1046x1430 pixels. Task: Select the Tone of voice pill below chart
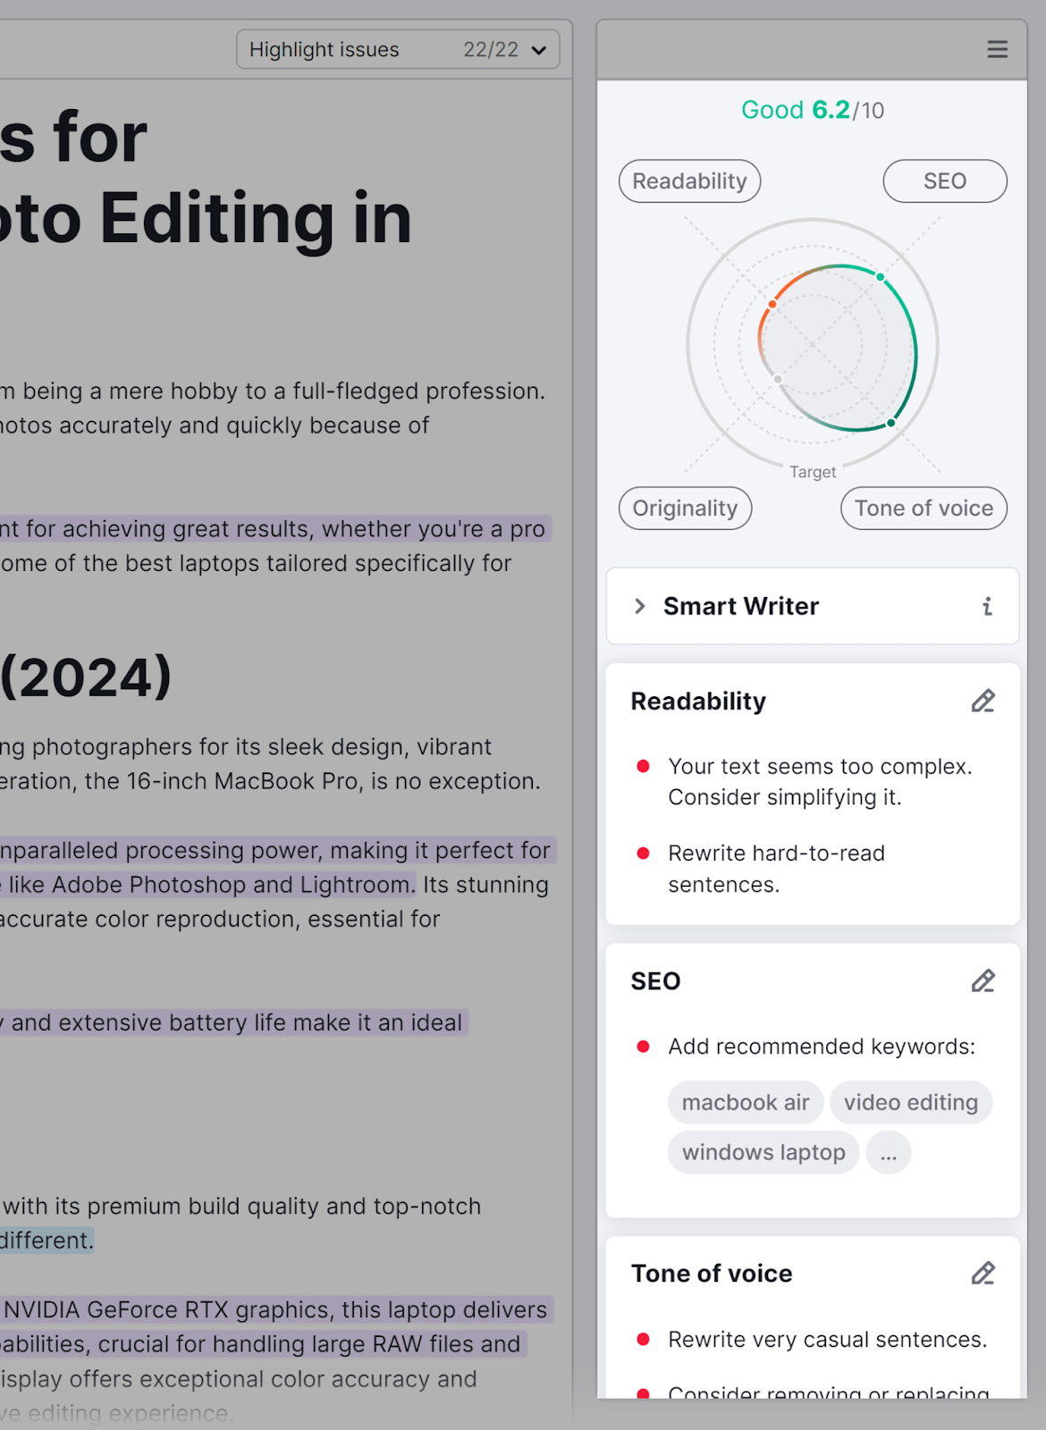pos(923,509)
